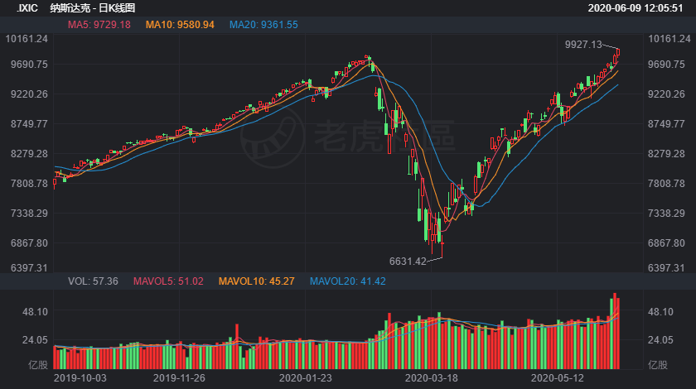Screen dimensions: 696x389
Task: Click right axis price 8279.28
Action: tap(666, 153)
